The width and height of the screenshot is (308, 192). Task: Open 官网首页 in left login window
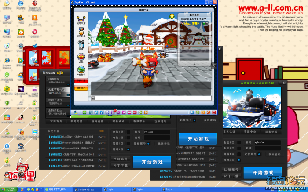coord(56,121)
